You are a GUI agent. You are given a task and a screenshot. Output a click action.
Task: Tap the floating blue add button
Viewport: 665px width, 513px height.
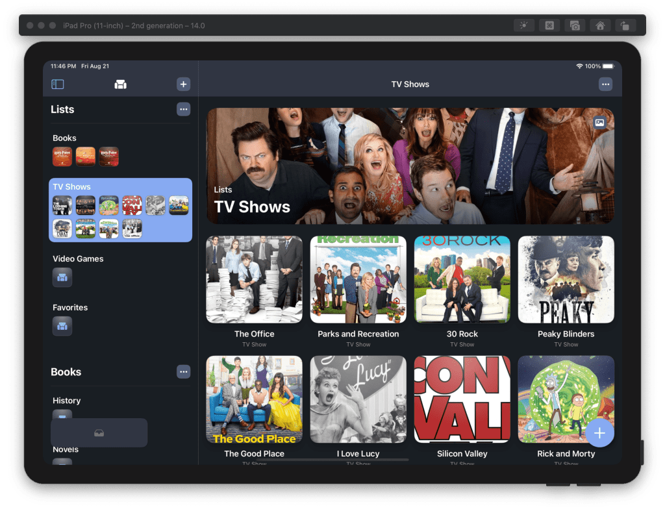tap(599, 433)
